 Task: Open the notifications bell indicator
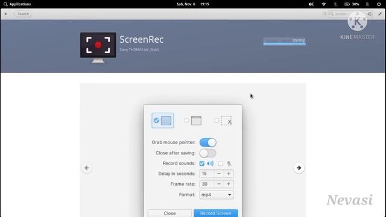tap(367, 4)
